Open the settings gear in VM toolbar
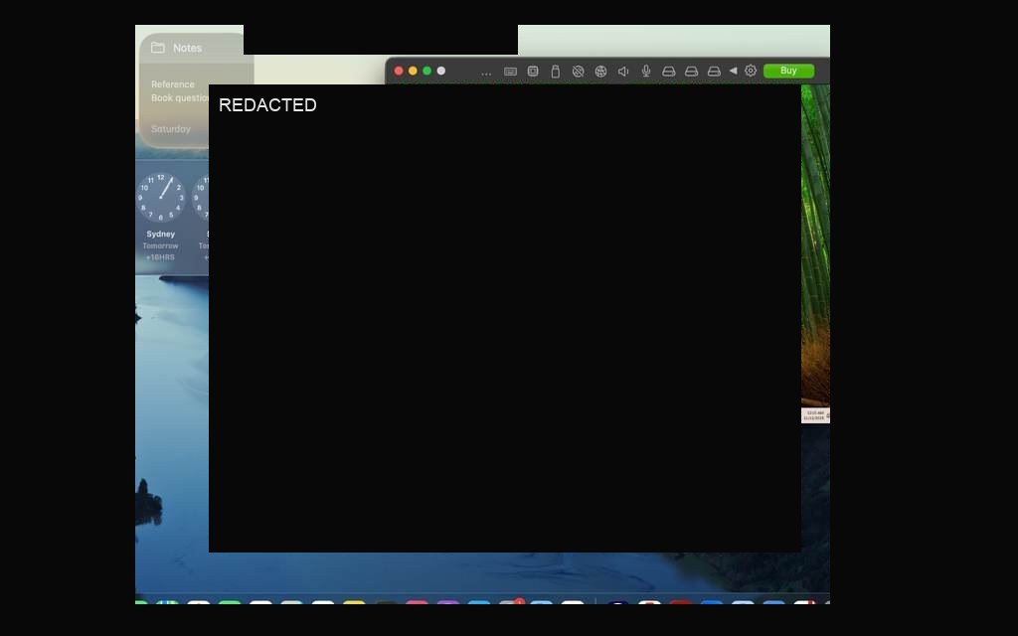This screenshot has height=636, width=1018. [x=751, y=71]
